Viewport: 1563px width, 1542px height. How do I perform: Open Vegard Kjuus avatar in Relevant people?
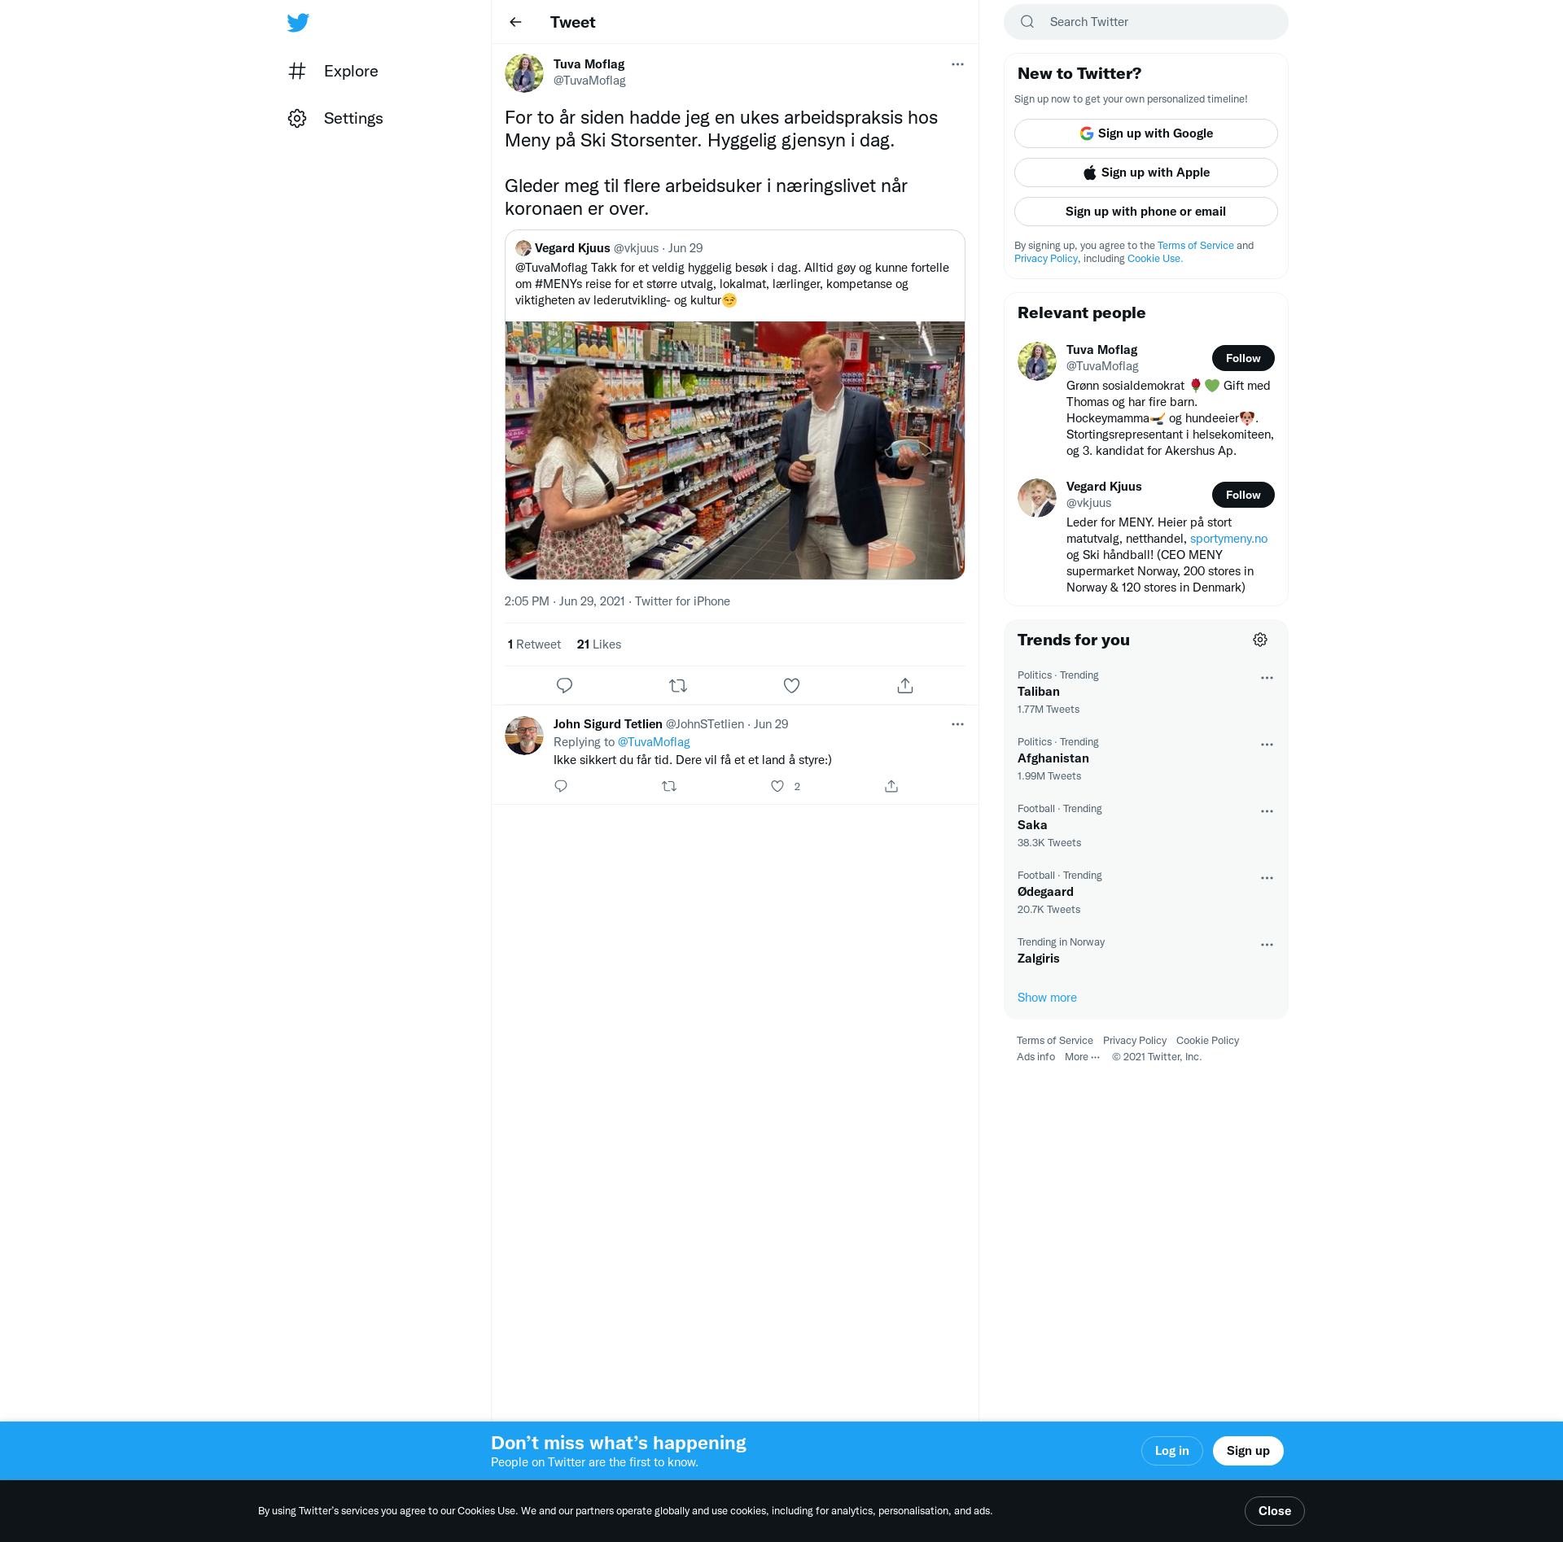(1037, 498)
